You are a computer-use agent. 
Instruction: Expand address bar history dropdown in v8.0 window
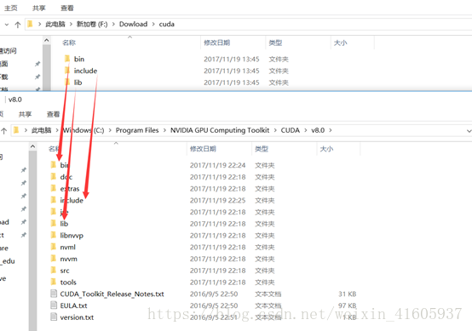(469, 131)
